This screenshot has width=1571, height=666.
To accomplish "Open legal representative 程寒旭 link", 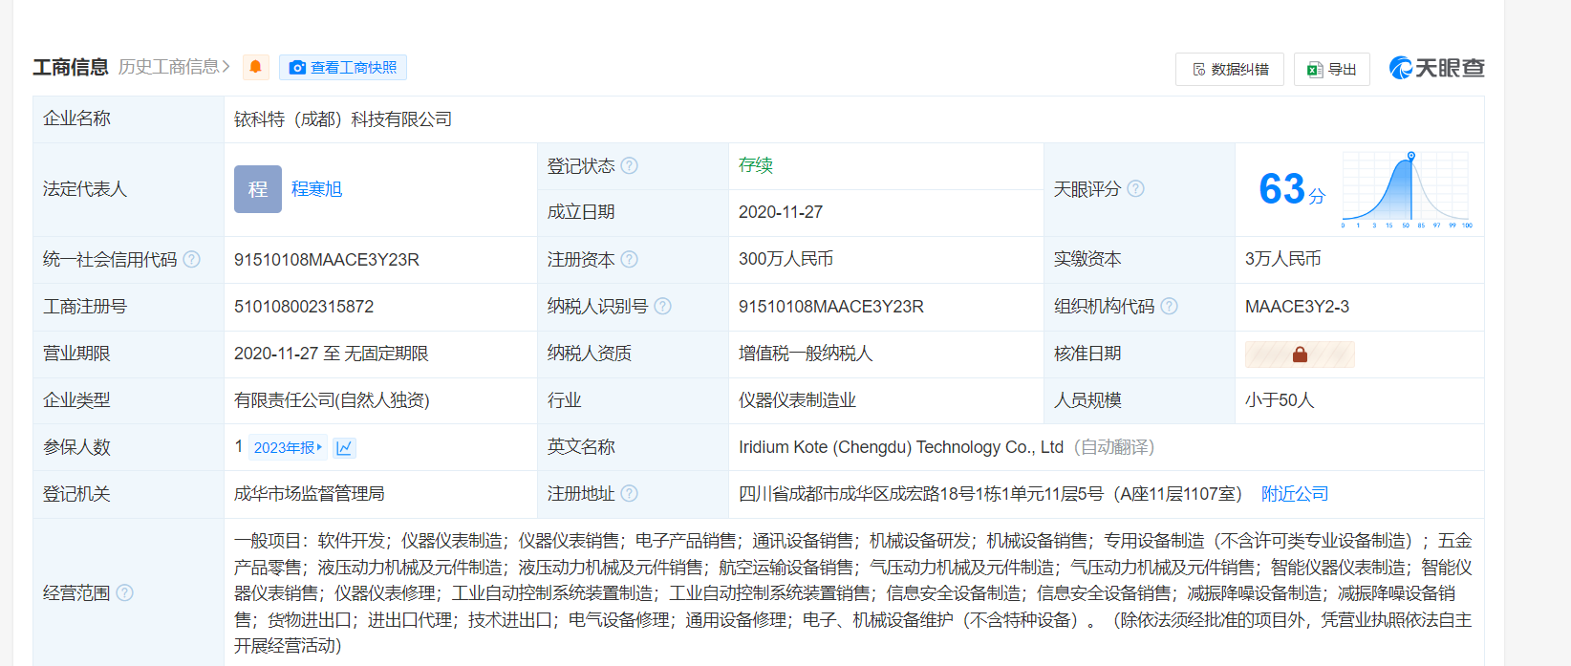I will [x=316, y=189].
